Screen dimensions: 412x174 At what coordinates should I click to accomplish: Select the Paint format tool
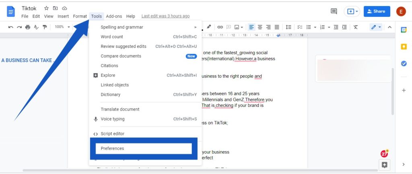coord(45,27)
